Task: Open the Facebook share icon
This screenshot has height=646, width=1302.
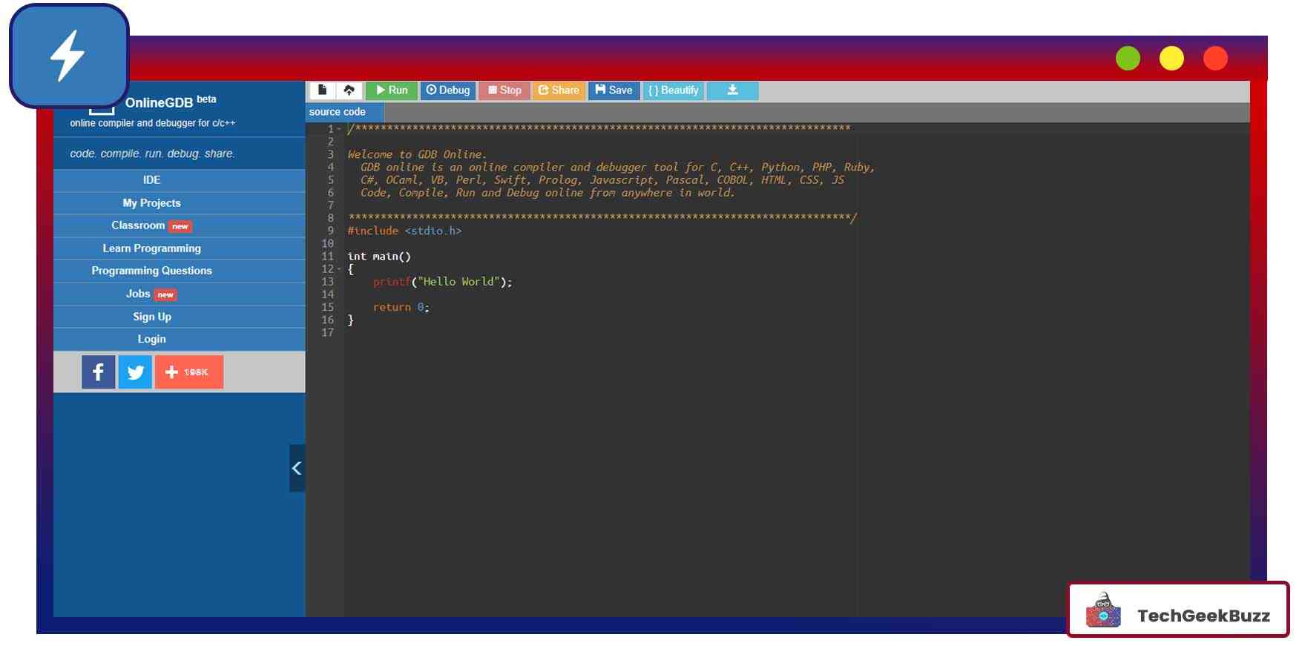Action: click(98, 372)
